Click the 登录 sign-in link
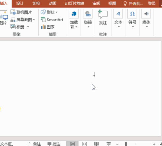Viewport: 162px width, 146px height. click(x=152, y=3)
